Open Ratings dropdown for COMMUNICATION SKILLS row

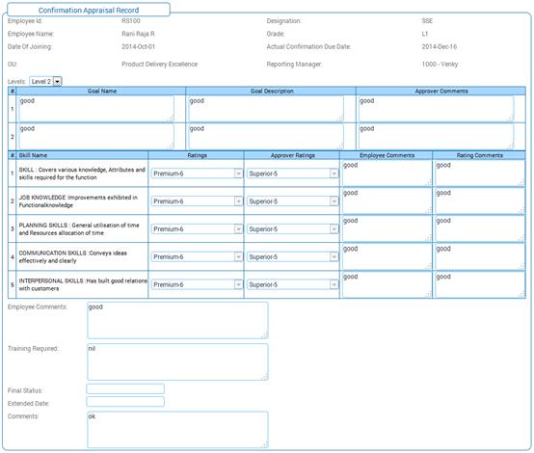pos(197,256)
